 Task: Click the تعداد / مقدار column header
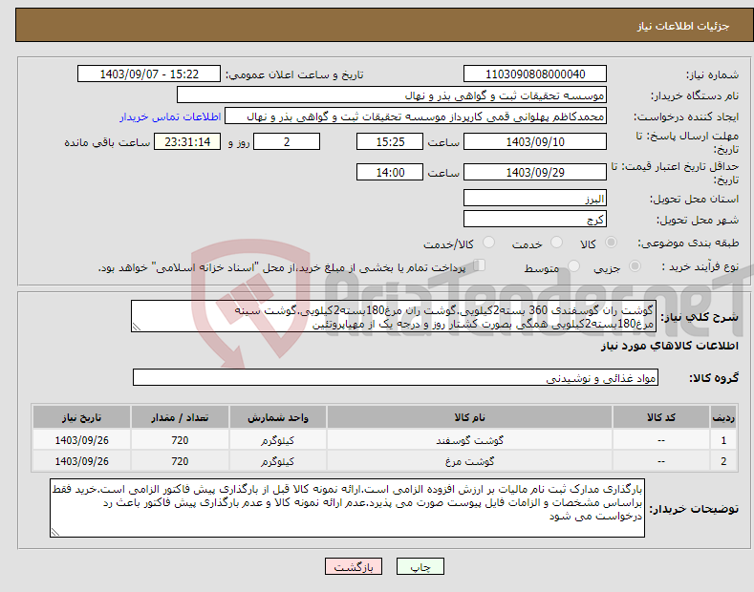pyautogui.click(x=180, y=417)
